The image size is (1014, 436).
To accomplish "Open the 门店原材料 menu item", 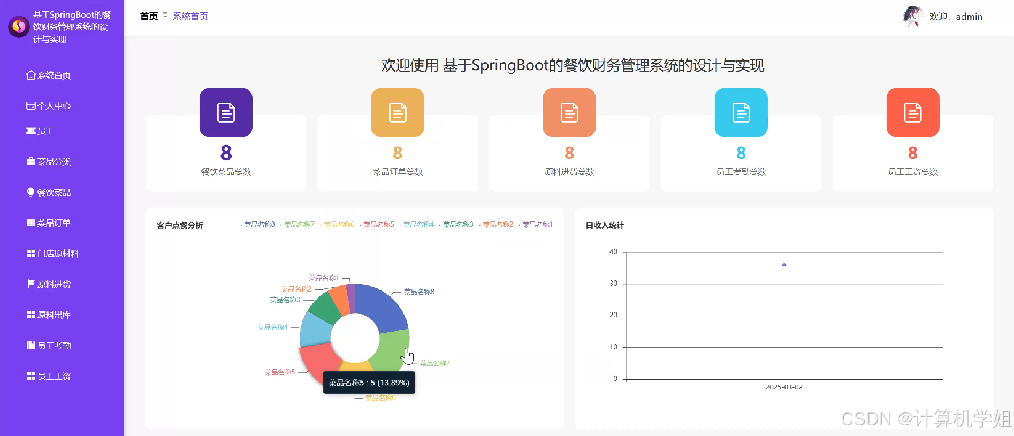I will pos(57,254).
